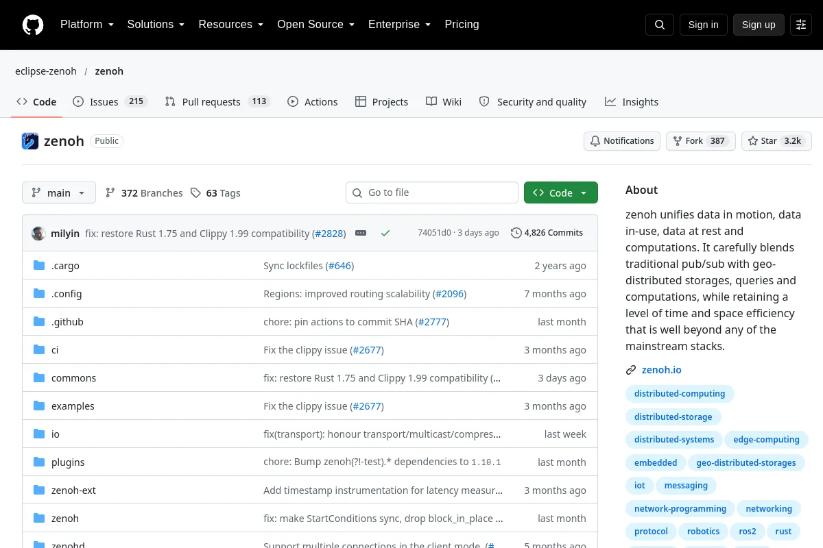Open the embedded topic tag
The image size is (823, 548).
click(656, 463)
